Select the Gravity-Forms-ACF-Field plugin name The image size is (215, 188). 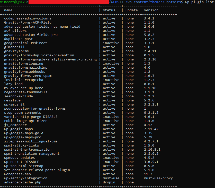(x=28, y=23)
